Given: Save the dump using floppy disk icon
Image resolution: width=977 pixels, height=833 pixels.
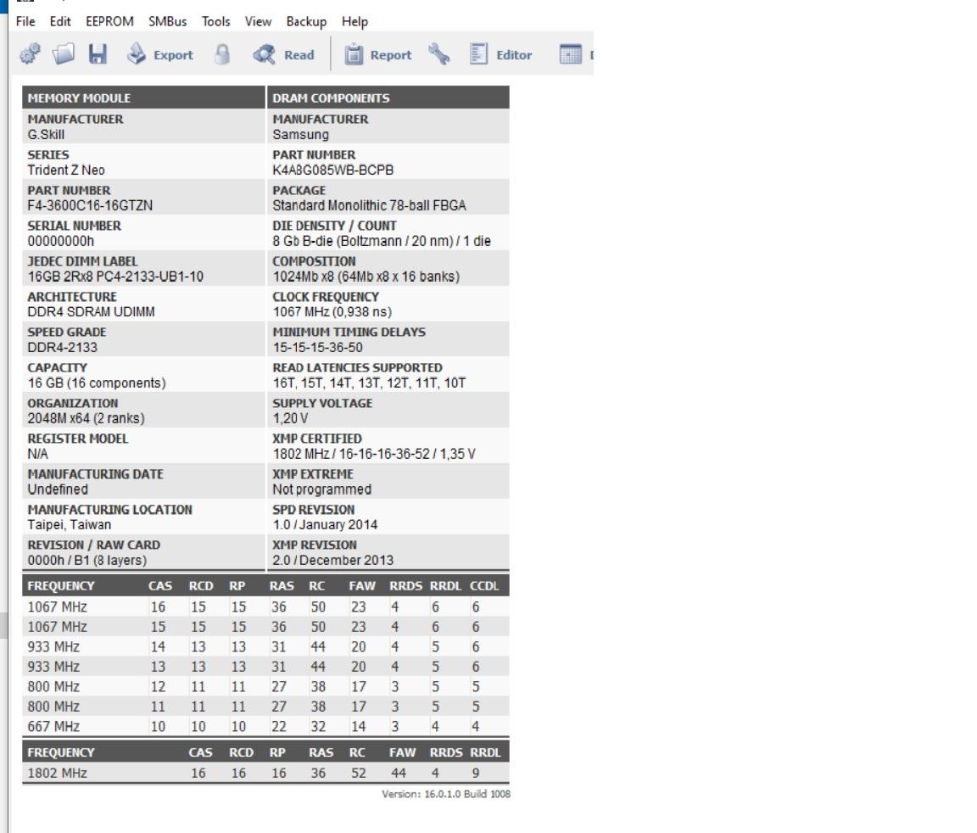Looking at the screenshot, I should point(98,54).
